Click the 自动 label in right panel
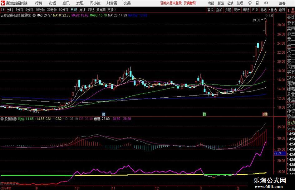295x190 pixels. click(291, 123)
